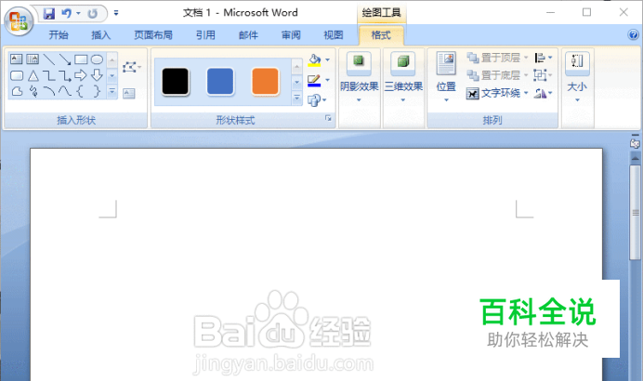The height and width of the screenshot is (381, 643).
Task: Expand the 大小 size group
Action: [577, 78]
